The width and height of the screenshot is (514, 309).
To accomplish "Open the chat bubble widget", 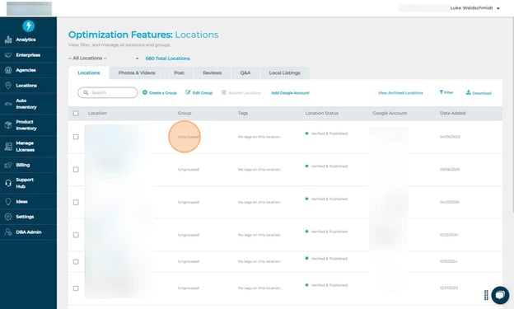I will click(x=500, y=295).
